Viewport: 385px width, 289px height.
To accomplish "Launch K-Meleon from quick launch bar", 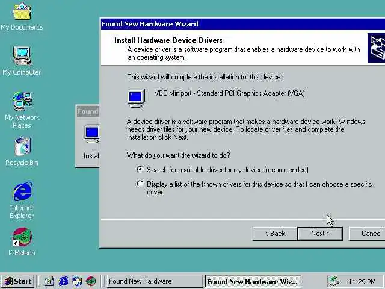I will (x=91, y=281).
